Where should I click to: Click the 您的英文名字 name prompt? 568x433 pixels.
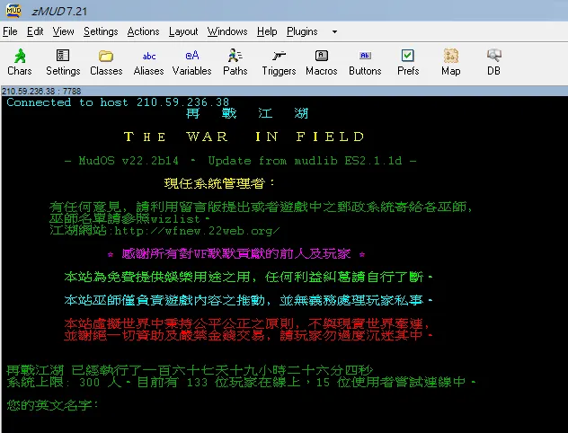tap(52, 405)
